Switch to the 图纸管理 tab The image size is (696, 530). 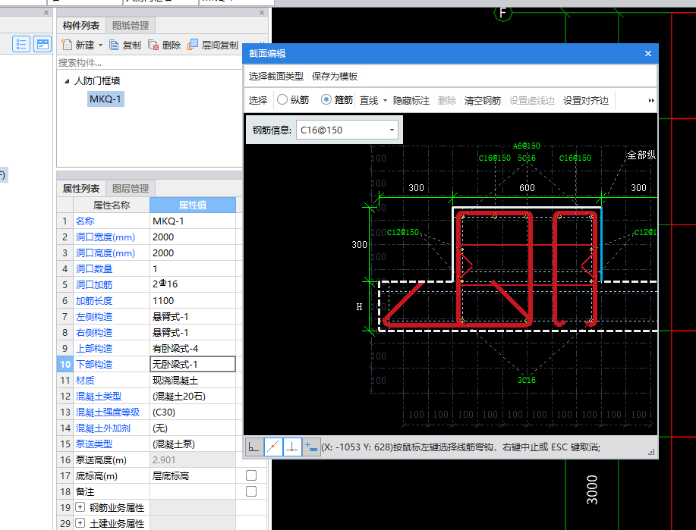[131, 26]
